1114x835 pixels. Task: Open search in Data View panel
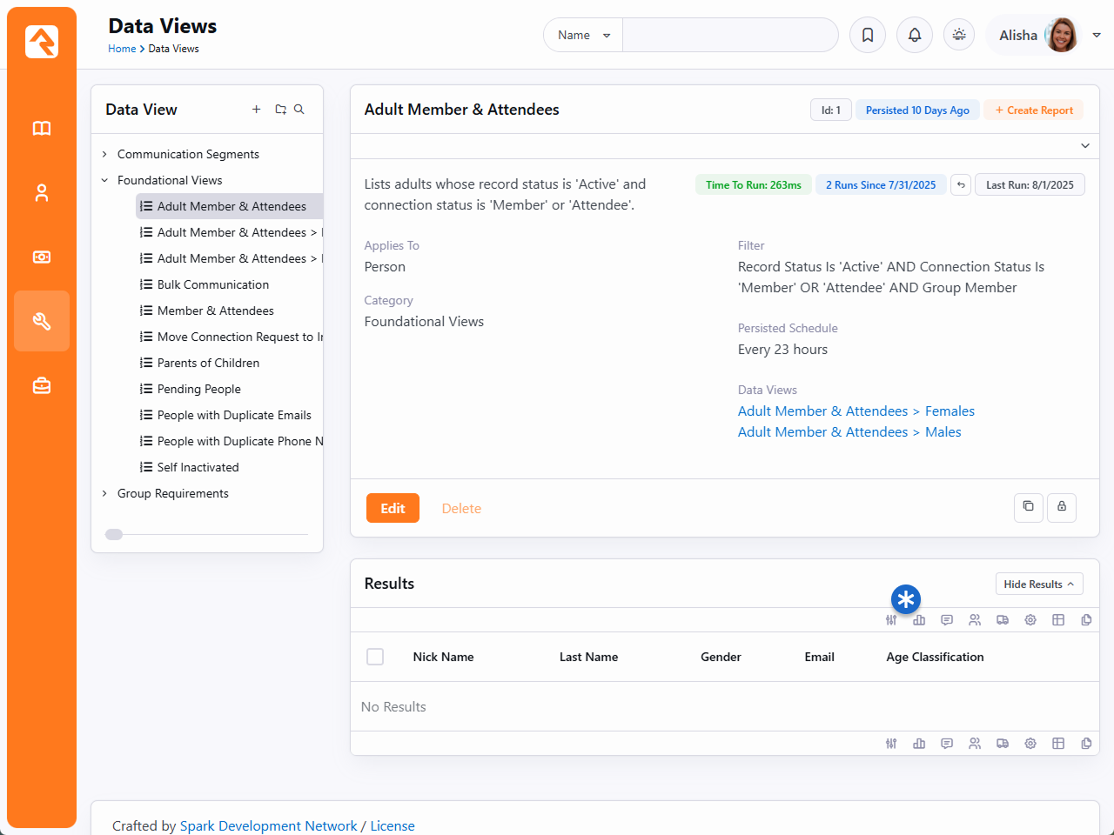299,110
